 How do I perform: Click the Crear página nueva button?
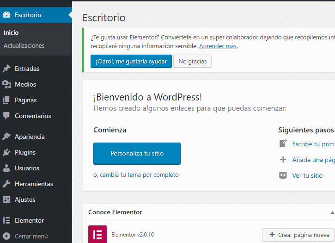[x=298, y=235]
